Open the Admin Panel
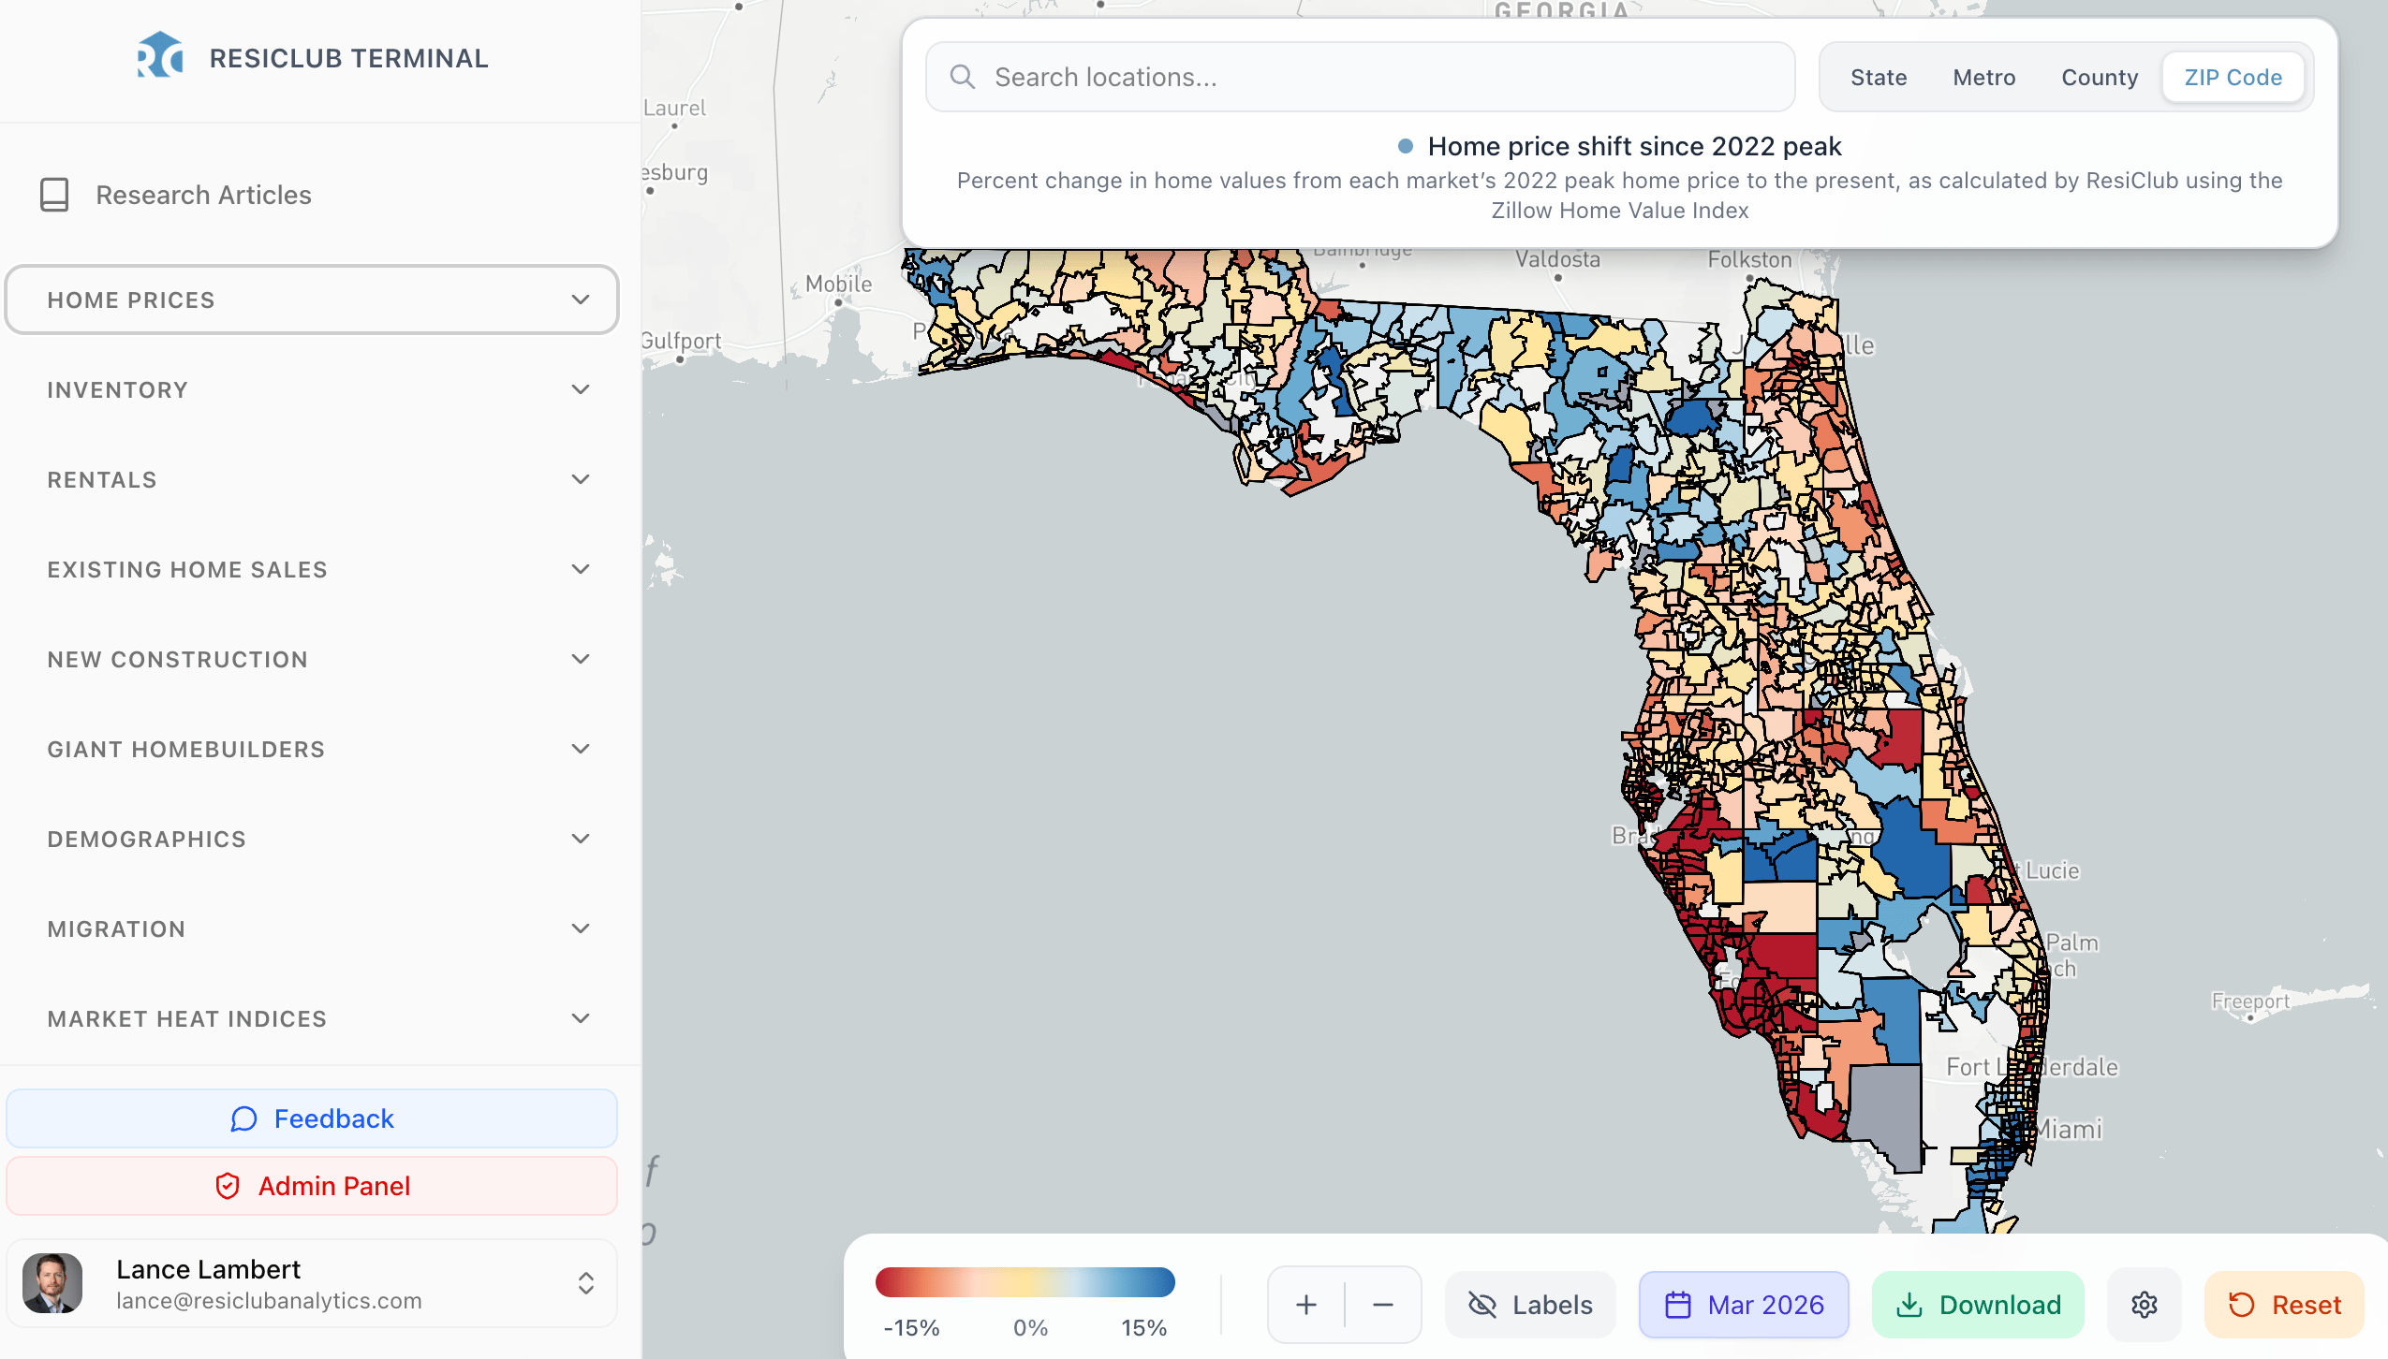 [311, 1186]
